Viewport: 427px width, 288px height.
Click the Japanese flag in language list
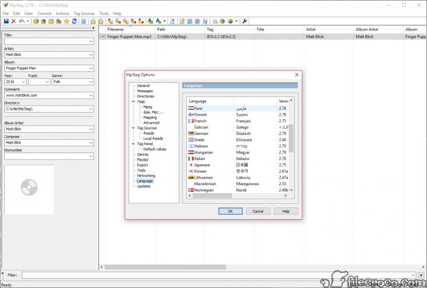pos(191,165)
